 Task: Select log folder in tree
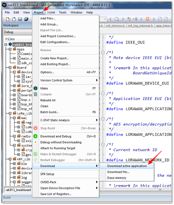[x=24, y=177]
